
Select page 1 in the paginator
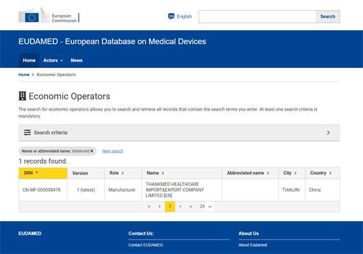pyautogui.click(x=170, y=207)
